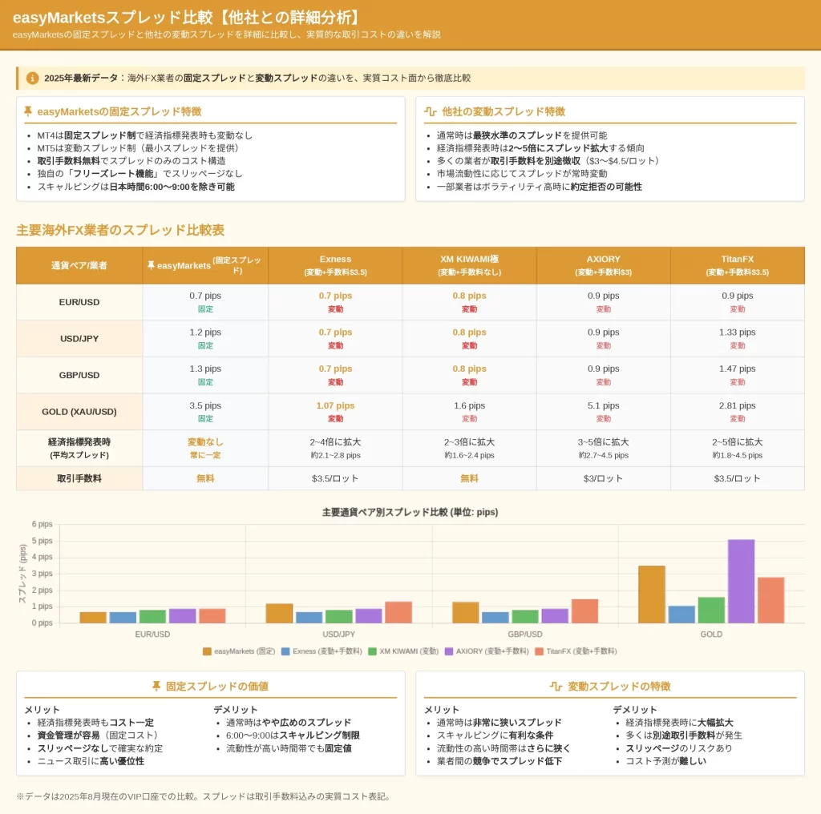Click the GOLD label on the chart axis
The height and width of the screenshot is (814, 821).
pos(711,634)
